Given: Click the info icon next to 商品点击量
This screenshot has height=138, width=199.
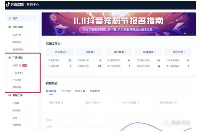Looking at the screenshot, I should [62, 103].
